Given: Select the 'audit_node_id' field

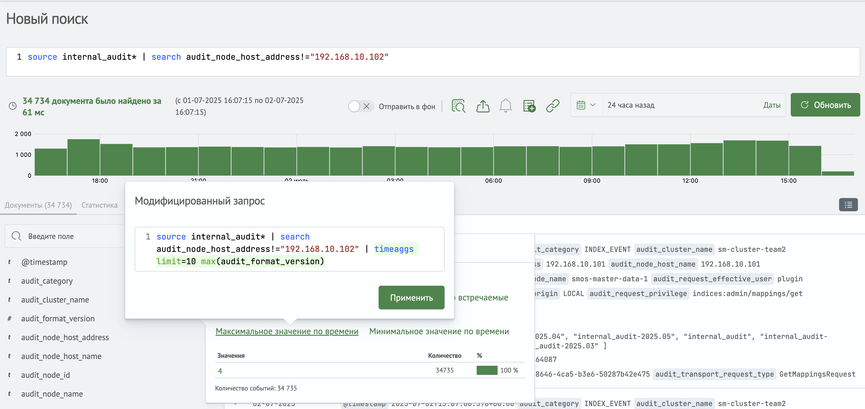Looking at the screenshot, I should [x=45, y=375].
